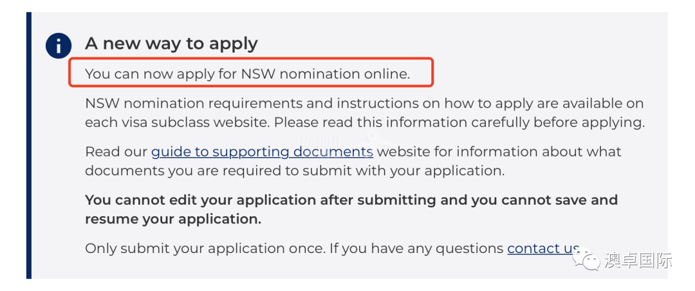
Task: Click the dark blue vertical bar on the notice edge
Action: [29, 145]
